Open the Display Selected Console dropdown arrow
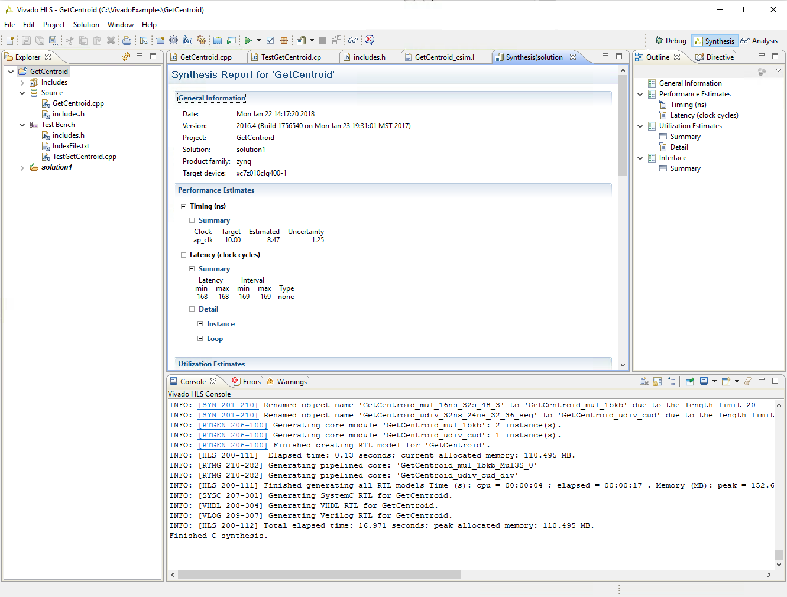The image size is (787, 597). point(714,381)
